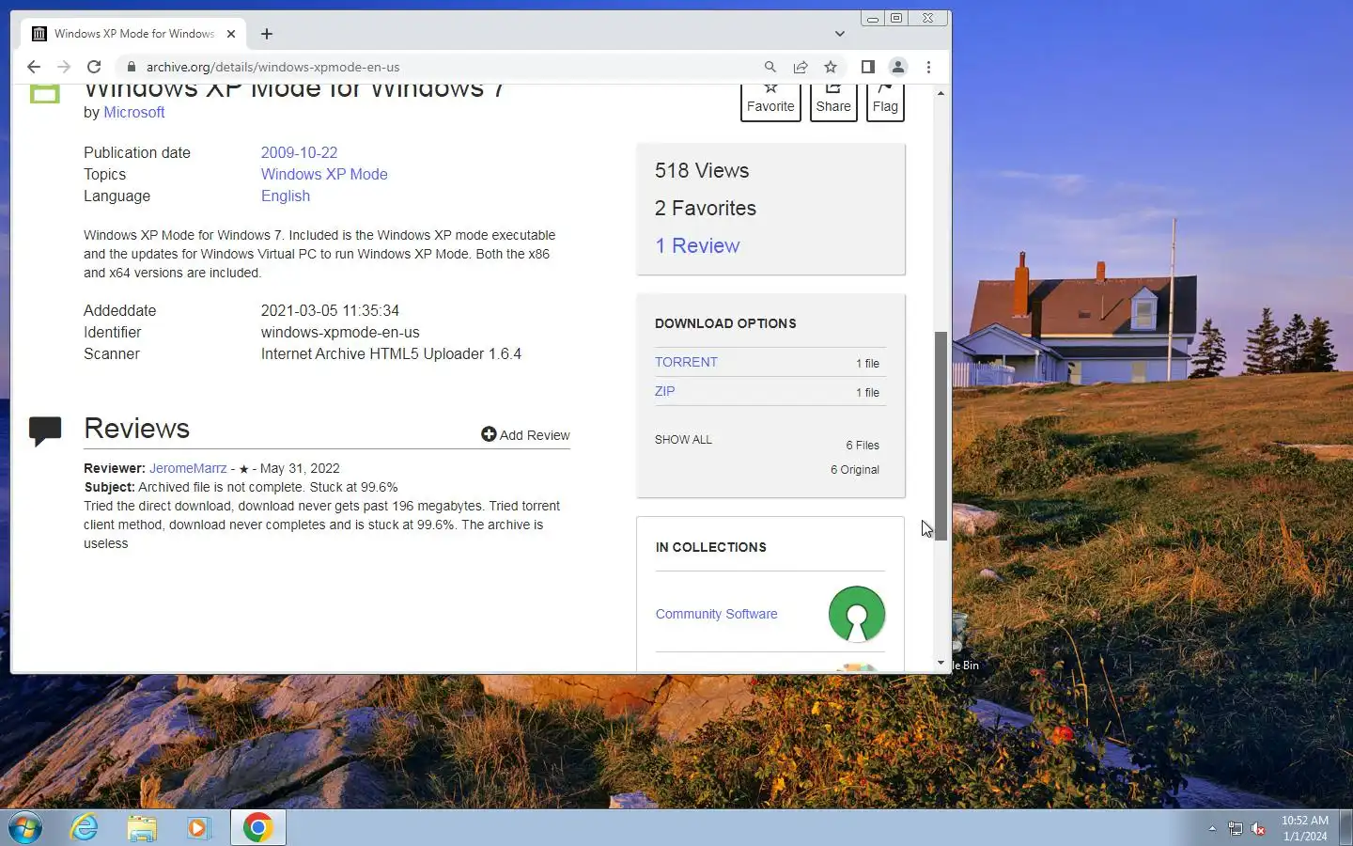Toggle the Chrome side panel icon
The width and height of the screenshot is (1353, 846).
pyautogui.click(x=868, y=67)
